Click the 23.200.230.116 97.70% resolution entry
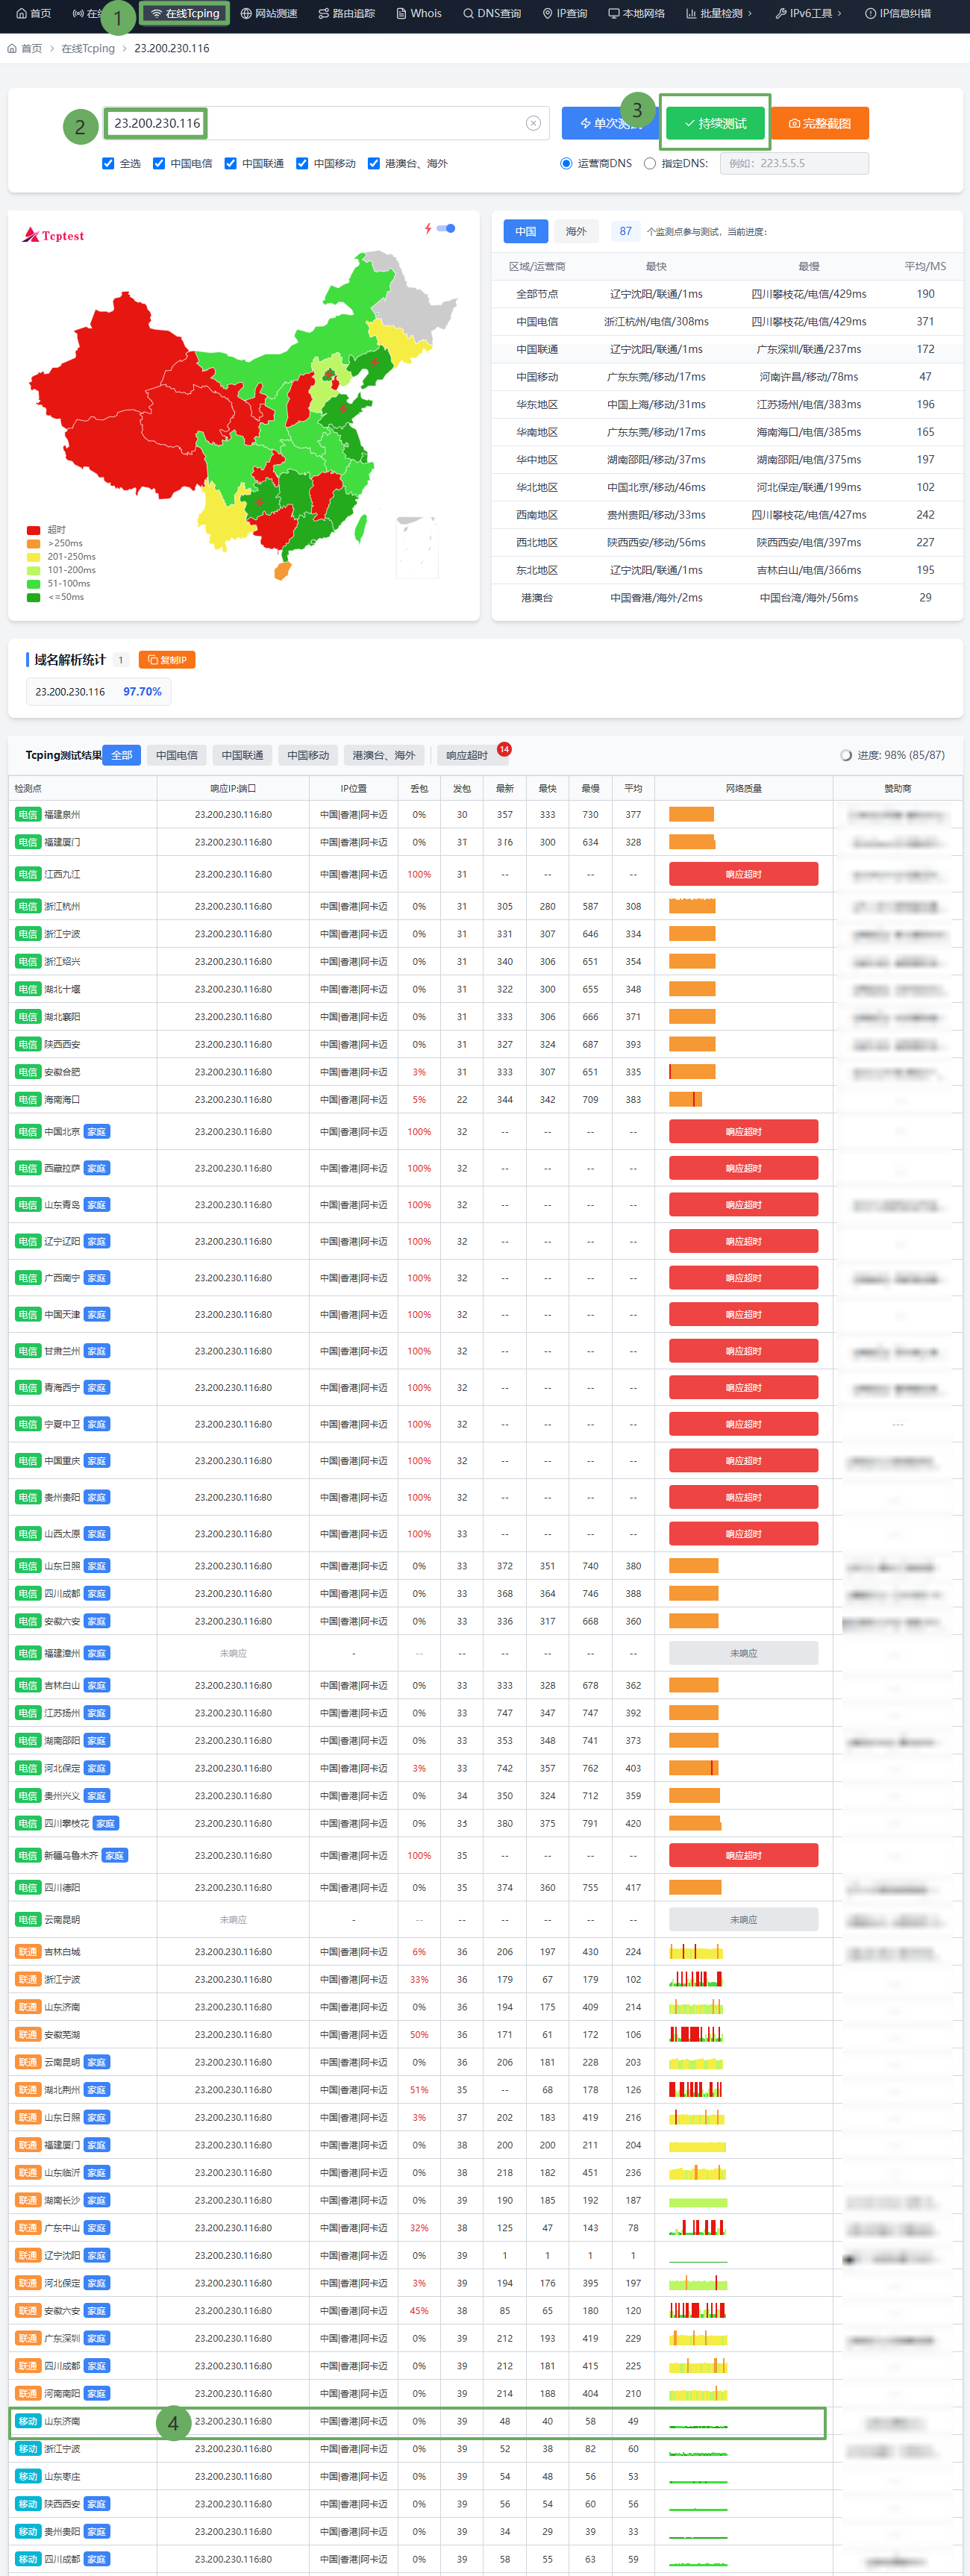The width and height of the screenshot is (970, 2576). (x=98, y=692)
